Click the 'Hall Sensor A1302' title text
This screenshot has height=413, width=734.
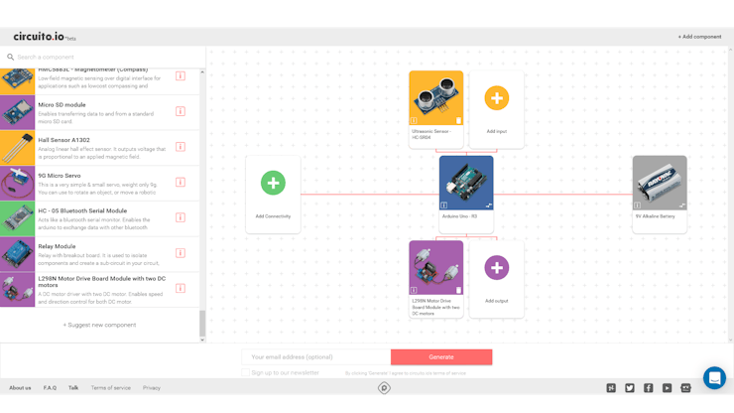[x=63, y=140]
